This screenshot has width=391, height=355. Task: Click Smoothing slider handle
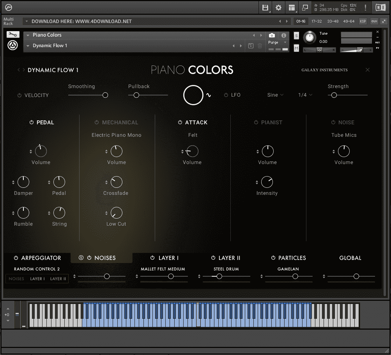click(105, 95)
